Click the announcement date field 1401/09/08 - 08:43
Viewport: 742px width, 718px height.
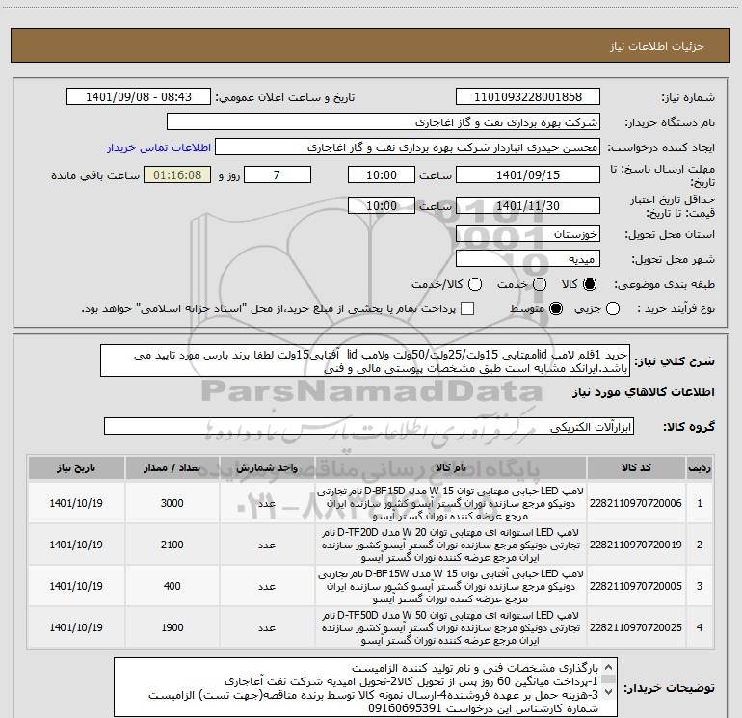tap(139, 97)
